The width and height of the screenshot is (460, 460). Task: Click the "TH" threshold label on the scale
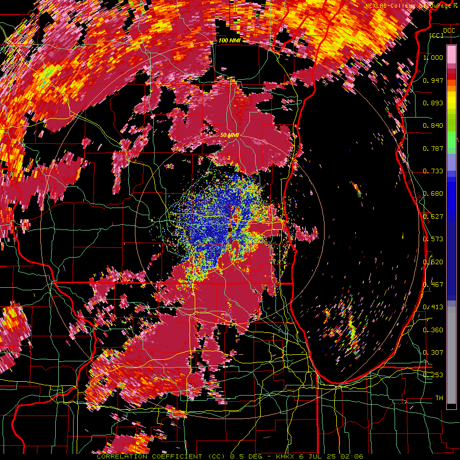(439, 398)
